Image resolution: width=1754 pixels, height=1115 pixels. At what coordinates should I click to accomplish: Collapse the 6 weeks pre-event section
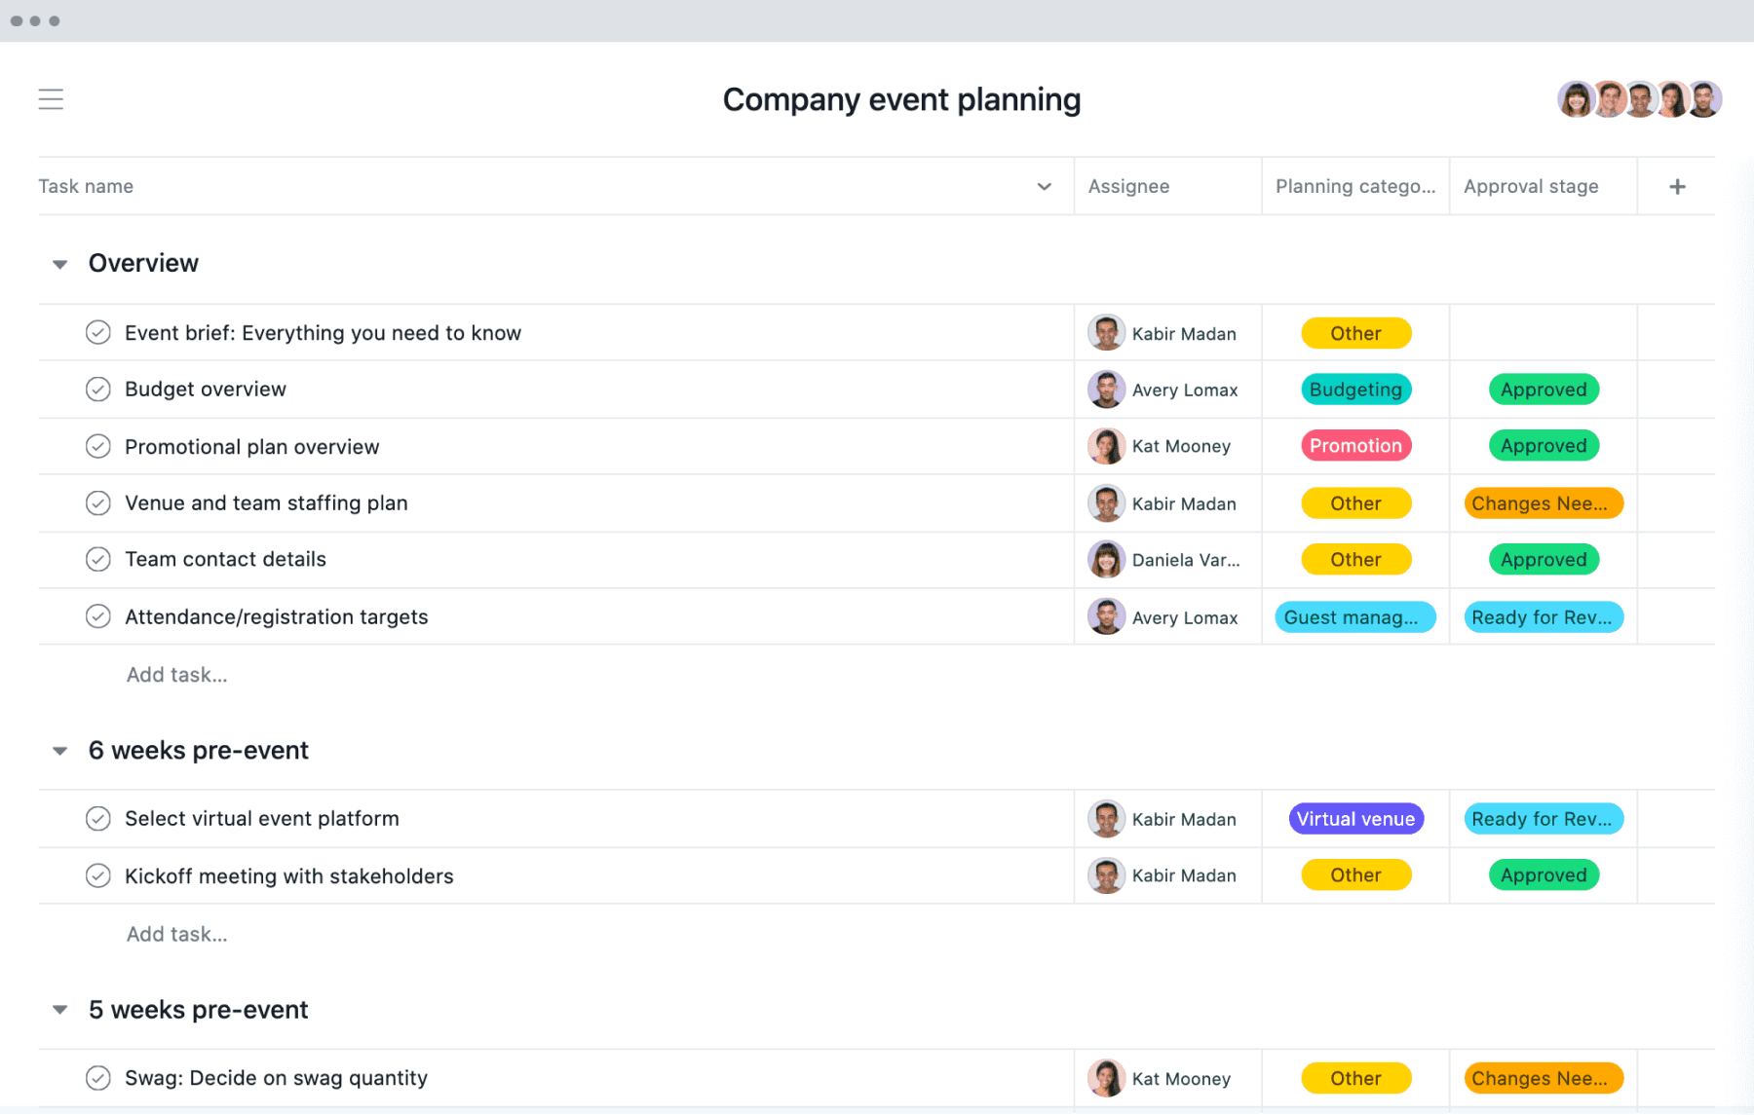tap(60, 751)
